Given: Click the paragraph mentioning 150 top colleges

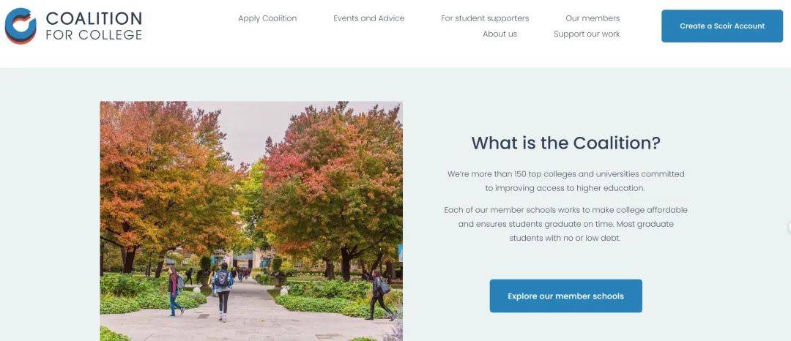Looking at the screenshot, I should click(x=565, y=181).
